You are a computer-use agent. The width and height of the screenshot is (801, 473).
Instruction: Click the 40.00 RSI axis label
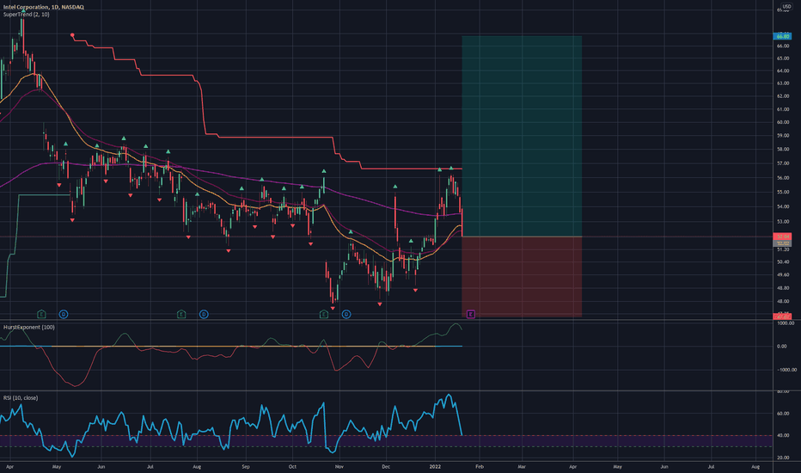click(x=783, y=435)
